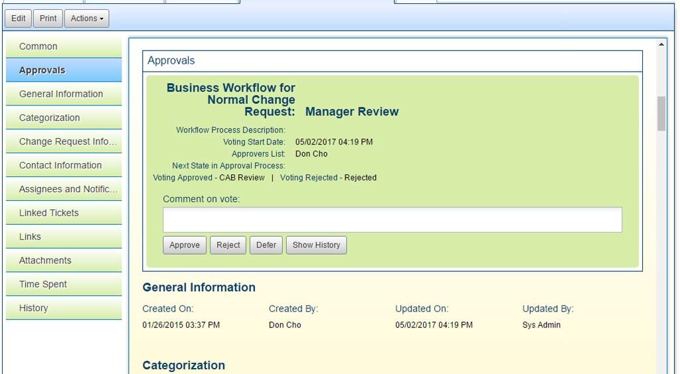Approve the change request vote

pyautogui.click(x=185, y=245)
